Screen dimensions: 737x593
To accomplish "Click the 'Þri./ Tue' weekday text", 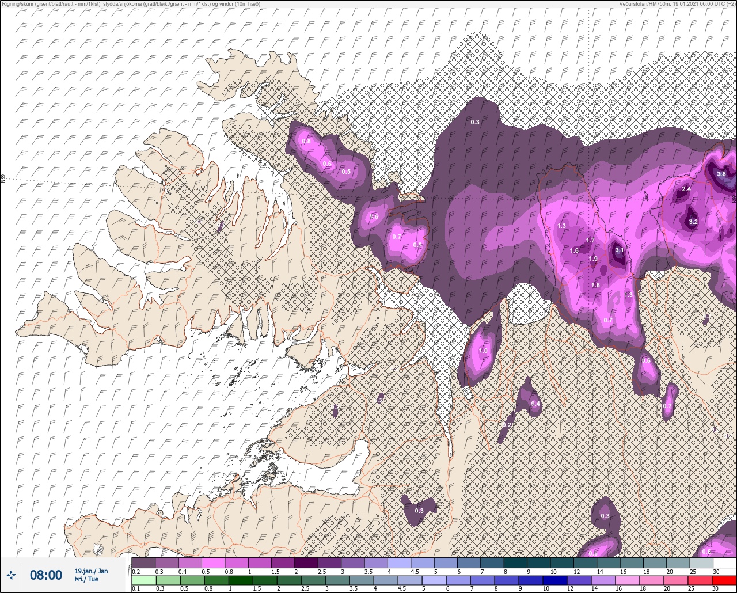I will point(86,579).
